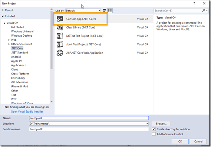211x147 pixels.
Task: Click ASP.NET Core Web Application text
Action: click(x=85, y=53)
